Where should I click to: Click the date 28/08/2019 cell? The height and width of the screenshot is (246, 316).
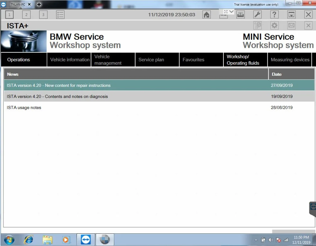pos(282,108)
